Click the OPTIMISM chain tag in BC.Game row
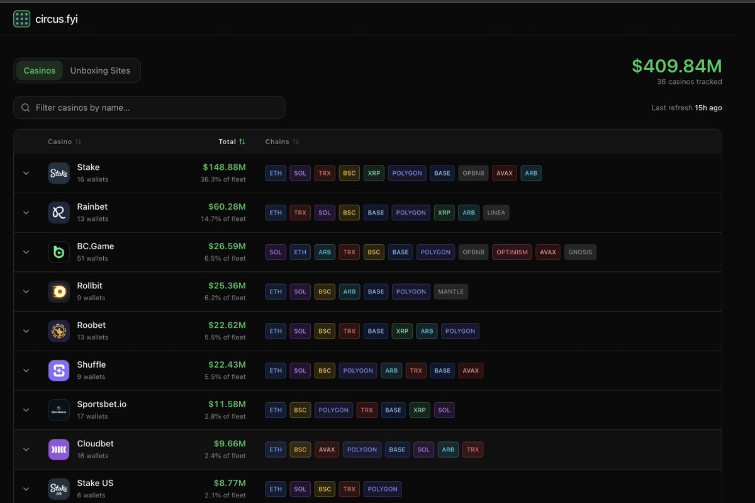Screen dimensions: 755x503 [x=512, y=252]
